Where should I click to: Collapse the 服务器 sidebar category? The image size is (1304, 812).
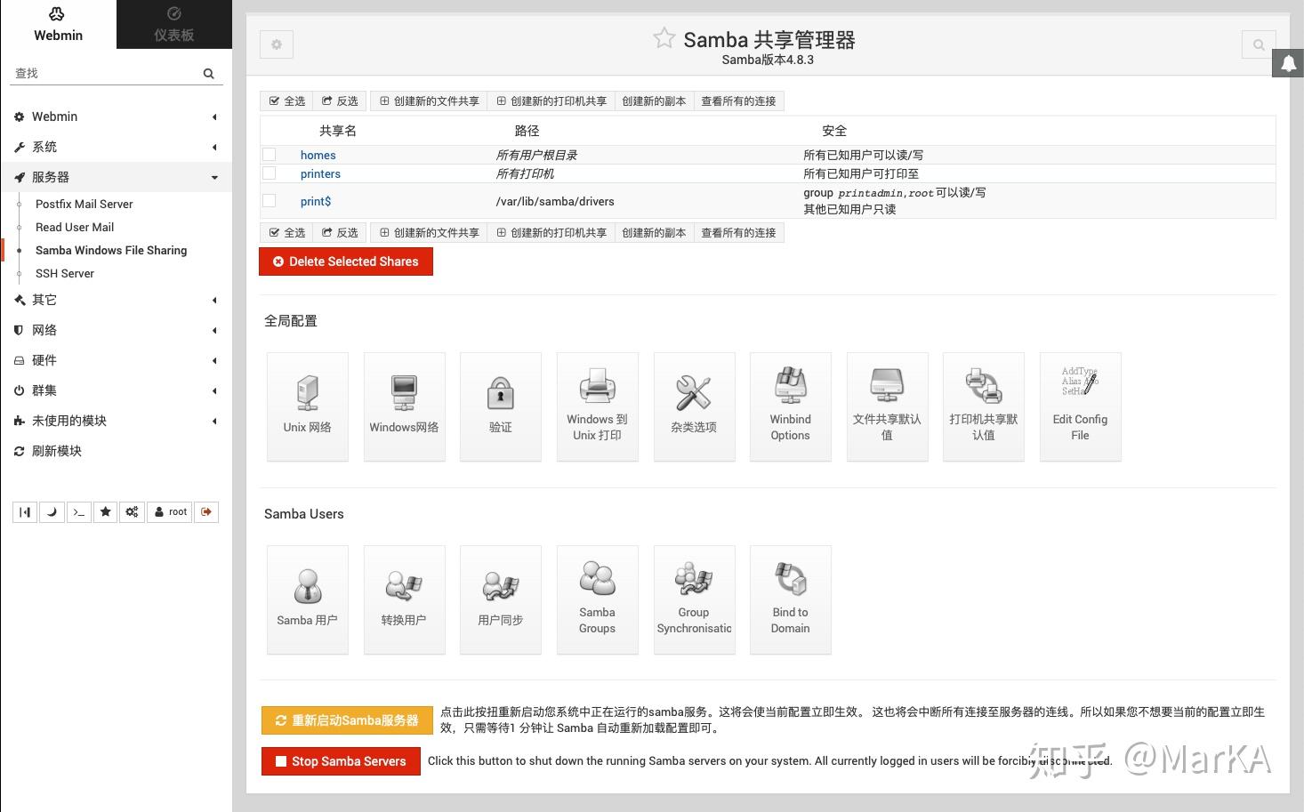pos(116,177)
